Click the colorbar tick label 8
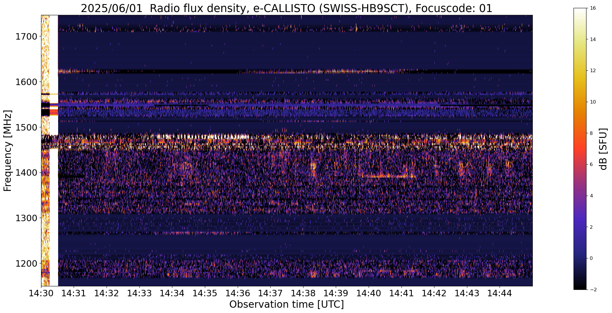This screenshot has width=612, height=313. pyautogui.click(x=591, y=133)
